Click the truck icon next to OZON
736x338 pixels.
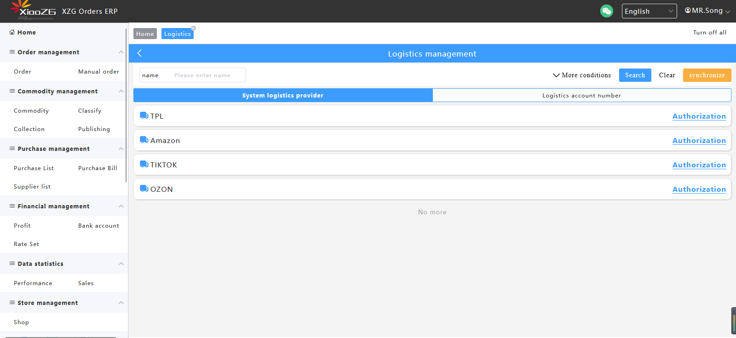[x=144, y=189]
